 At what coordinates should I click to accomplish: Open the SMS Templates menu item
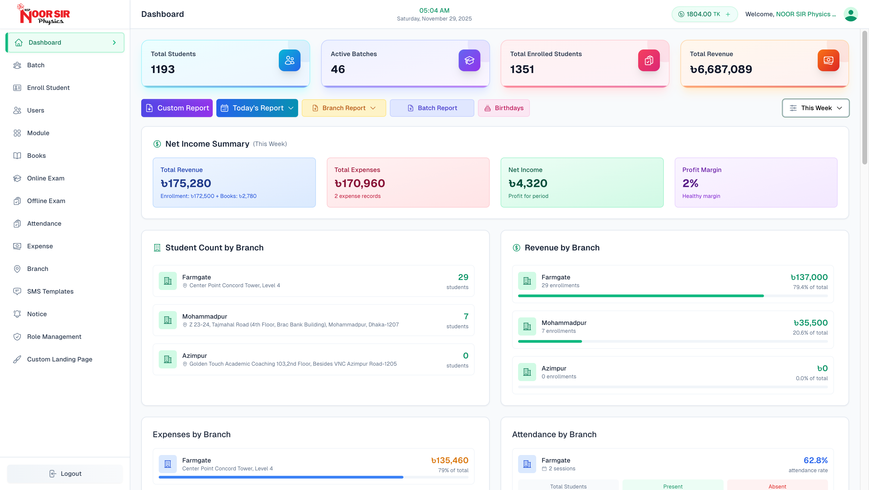(50, 291)
